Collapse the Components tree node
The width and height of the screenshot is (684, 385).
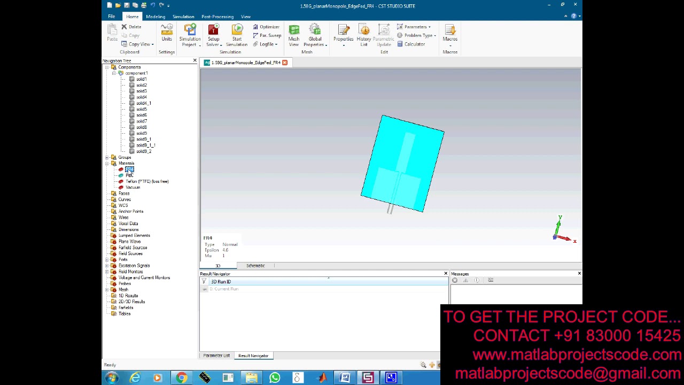coord(107,67)
